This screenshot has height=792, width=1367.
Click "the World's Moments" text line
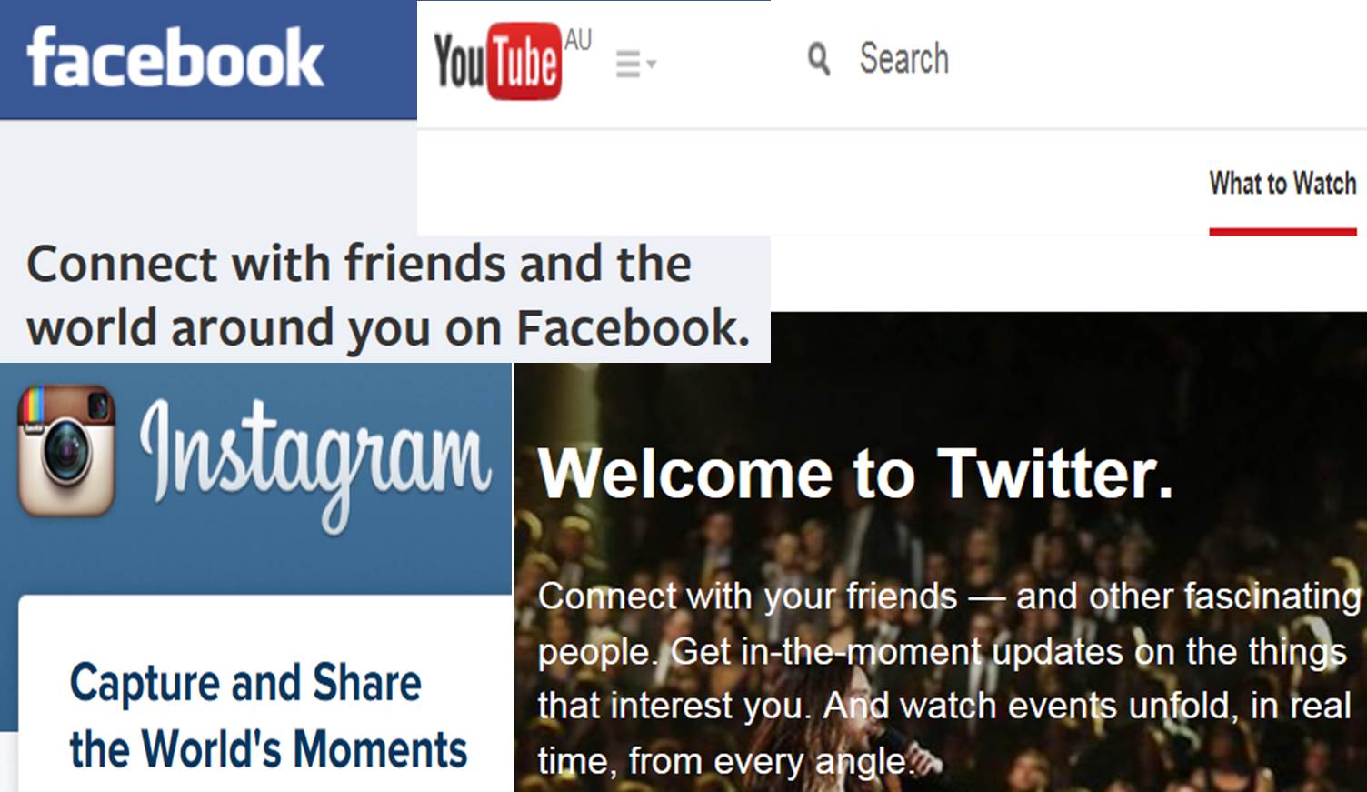[x=268, y=749]
